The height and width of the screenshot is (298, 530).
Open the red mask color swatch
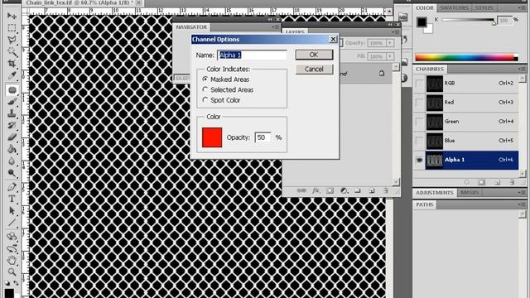point(212,137)
